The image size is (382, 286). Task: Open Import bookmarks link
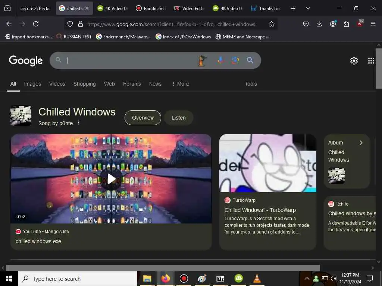(x=28, y=37)
